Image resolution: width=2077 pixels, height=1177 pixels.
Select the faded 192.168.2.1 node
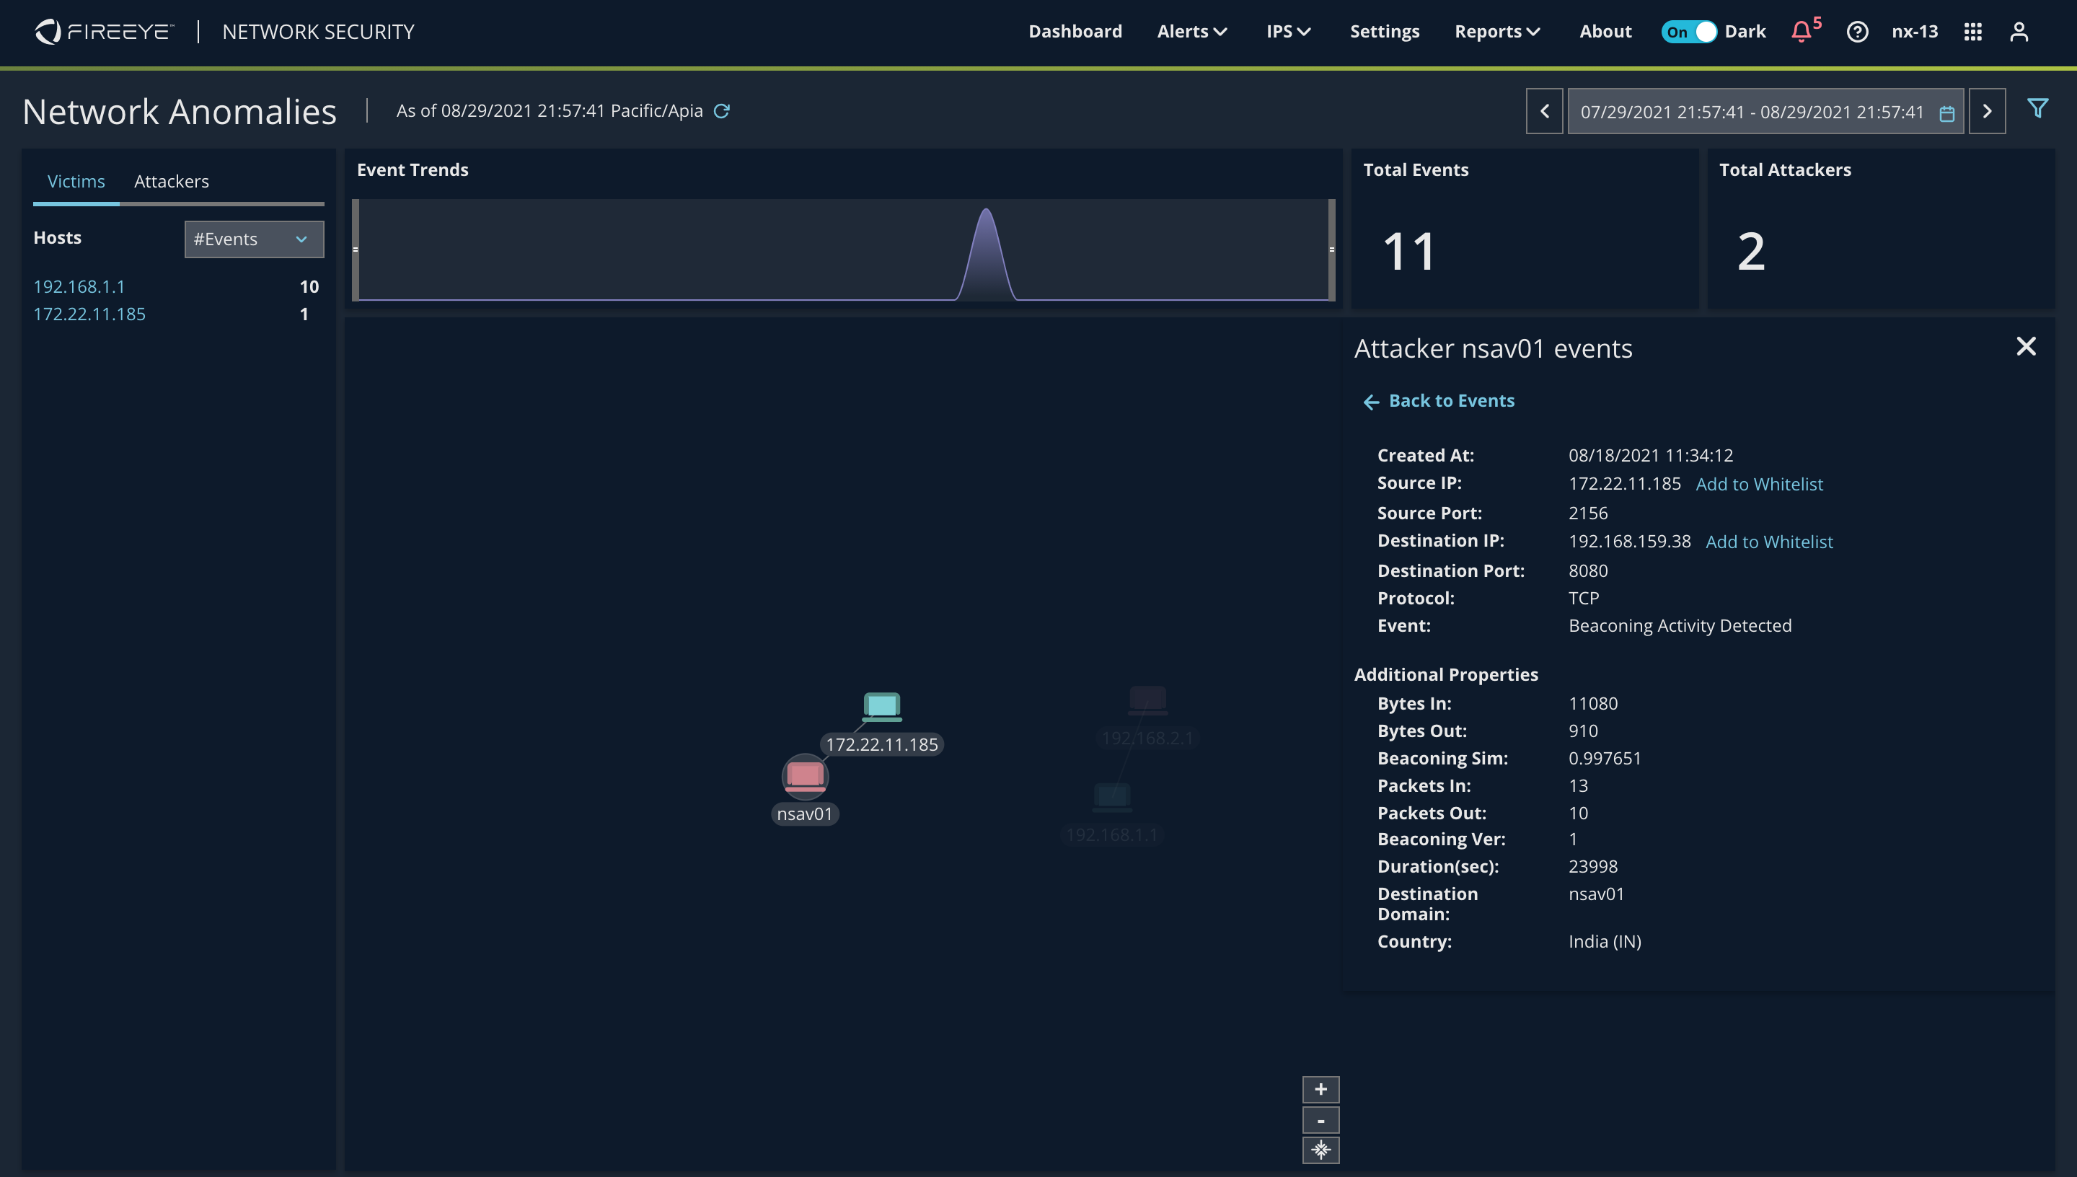1147,700
